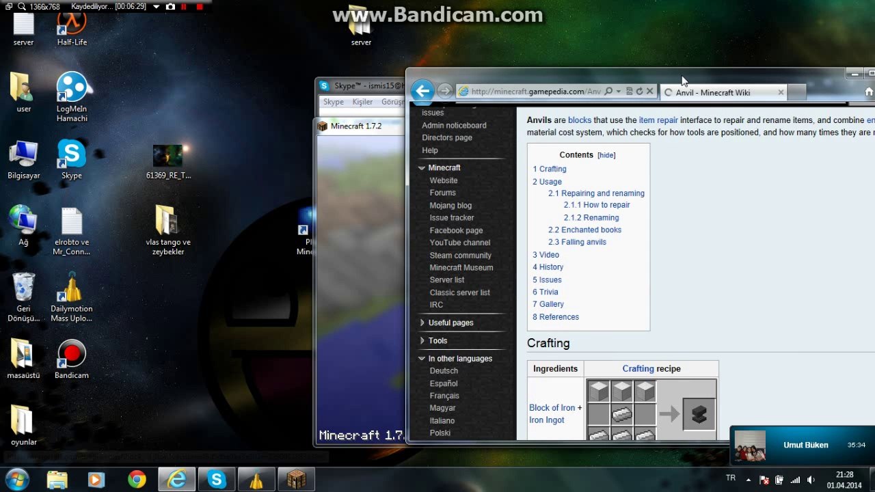This screenshot has width=875, height=492.
Task: Click the Bandicam window-mode icon
Action: click(x=9, y=7)
